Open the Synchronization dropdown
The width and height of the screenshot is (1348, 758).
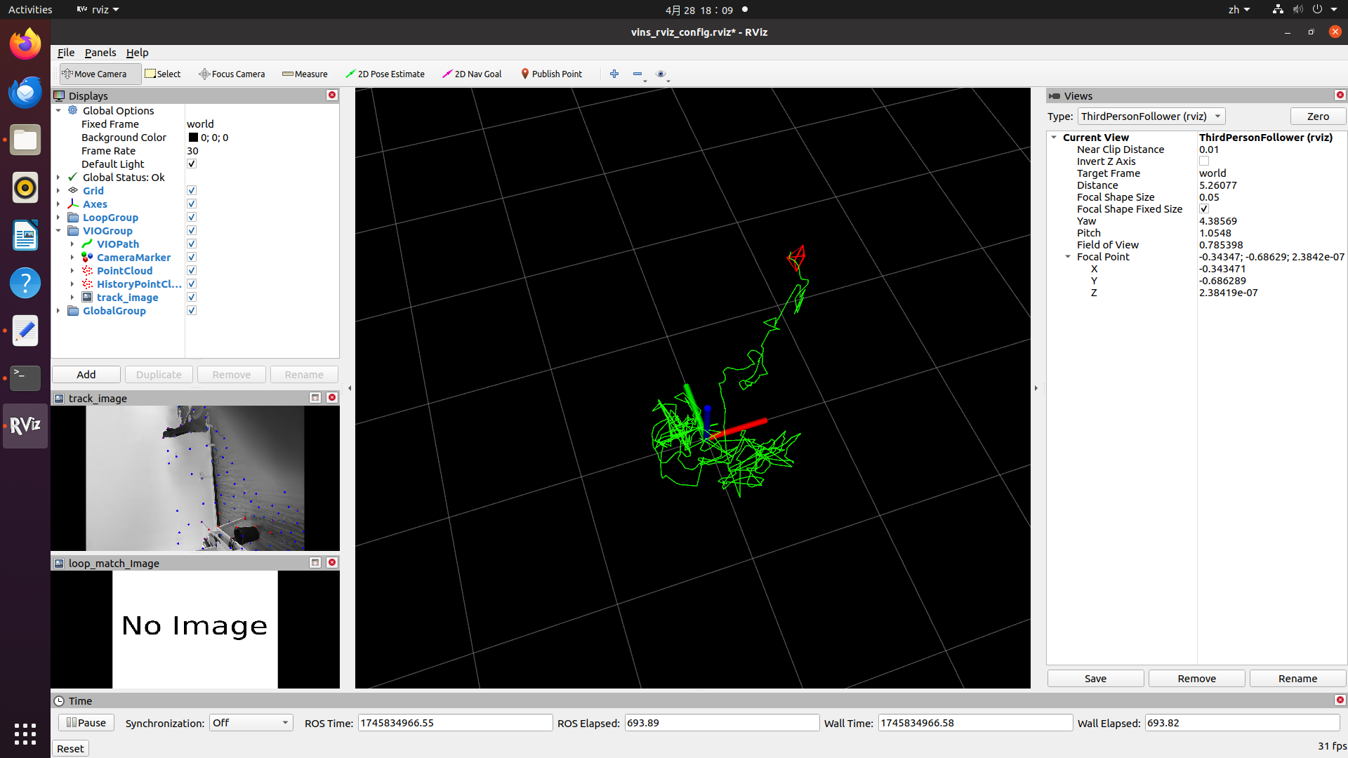(x=251, y=723)
